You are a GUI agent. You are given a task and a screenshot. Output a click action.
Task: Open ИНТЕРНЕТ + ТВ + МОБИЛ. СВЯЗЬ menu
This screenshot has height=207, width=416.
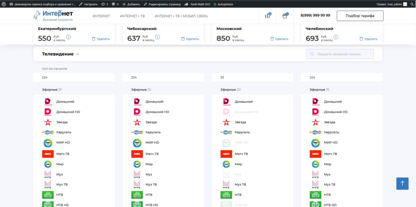pyautogui.click(x=181, y=16)
